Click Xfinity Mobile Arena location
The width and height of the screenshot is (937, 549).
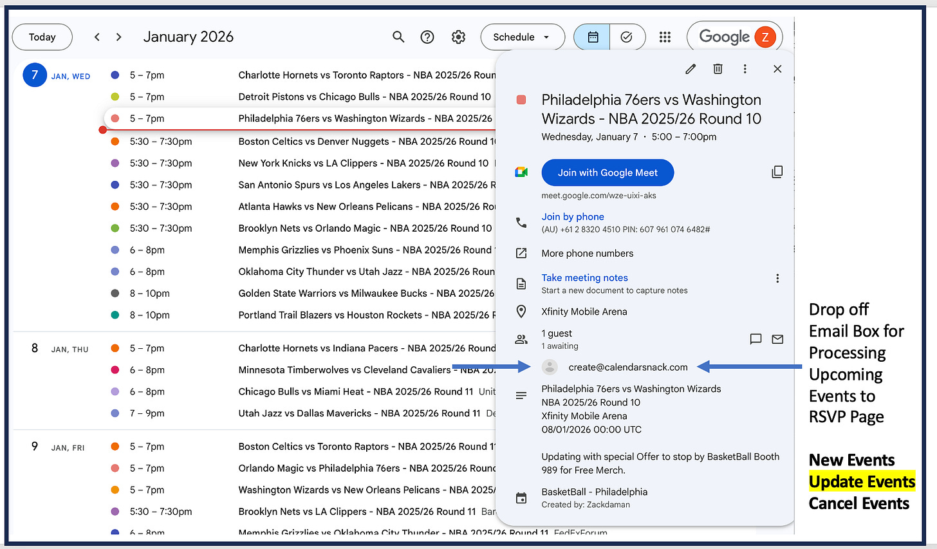tap(584, 312)
